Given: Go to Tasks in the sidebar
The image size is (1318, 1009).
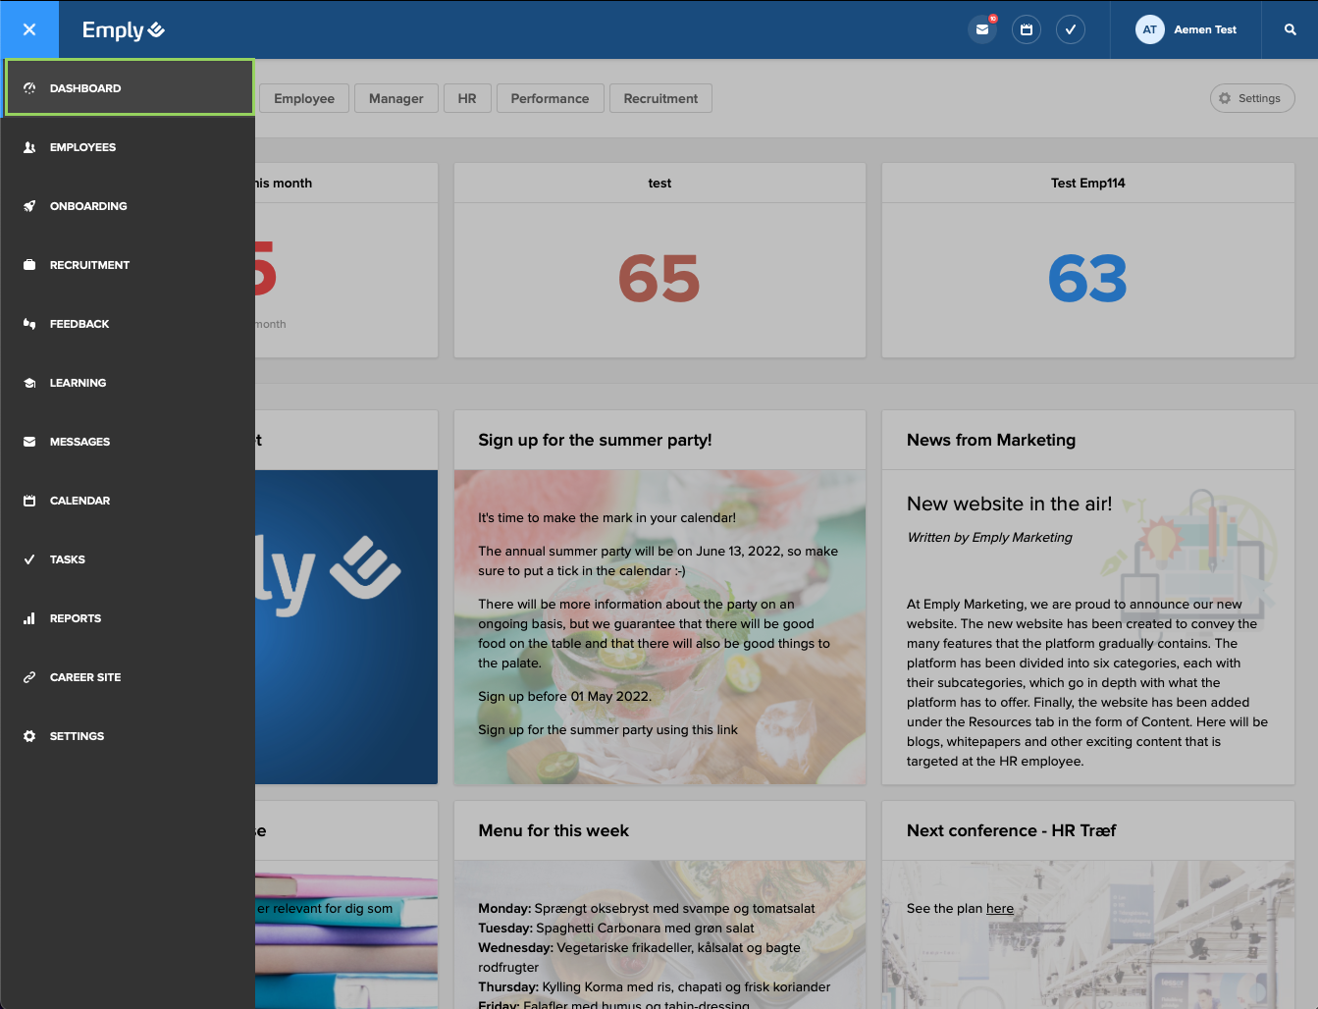Looking at the screenshot, I should click(69, 559).
